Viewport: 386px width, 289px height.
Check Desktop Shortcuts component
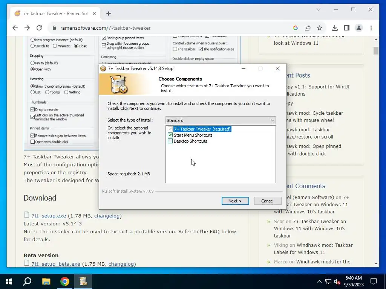170,141
